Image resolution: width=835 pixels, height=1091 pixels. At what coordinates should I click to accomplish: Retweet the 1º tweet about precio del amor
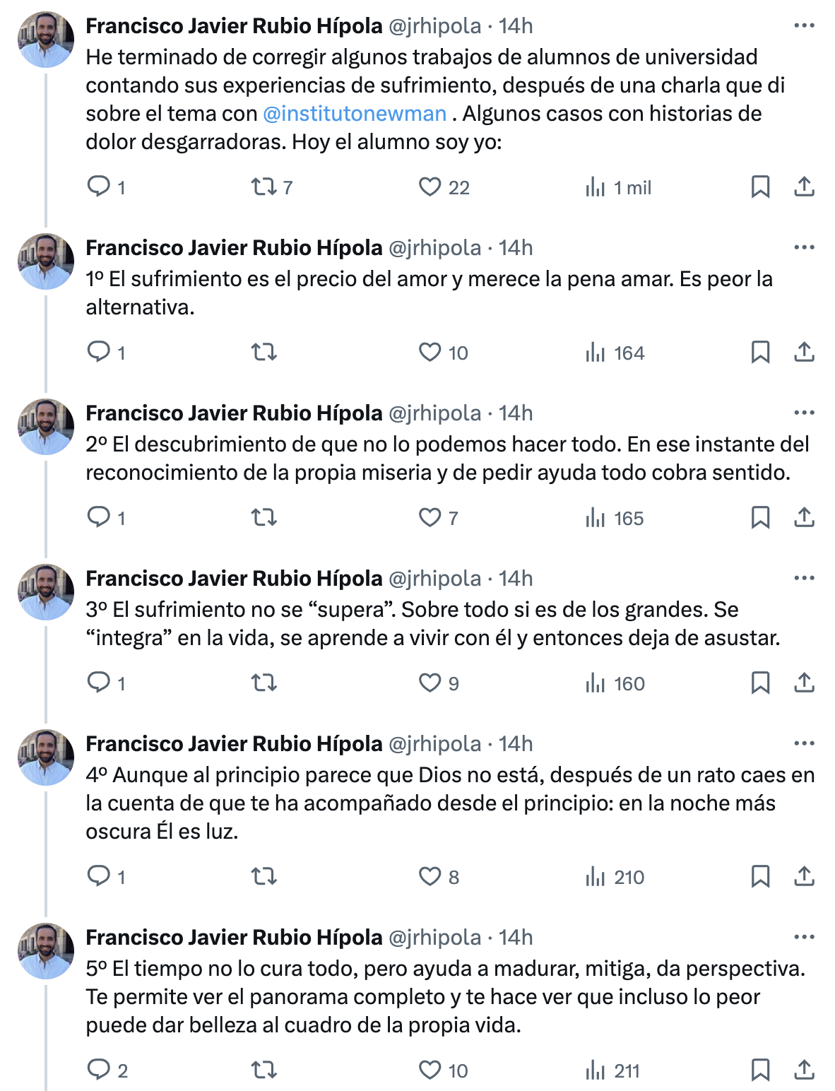click(264, 352)
